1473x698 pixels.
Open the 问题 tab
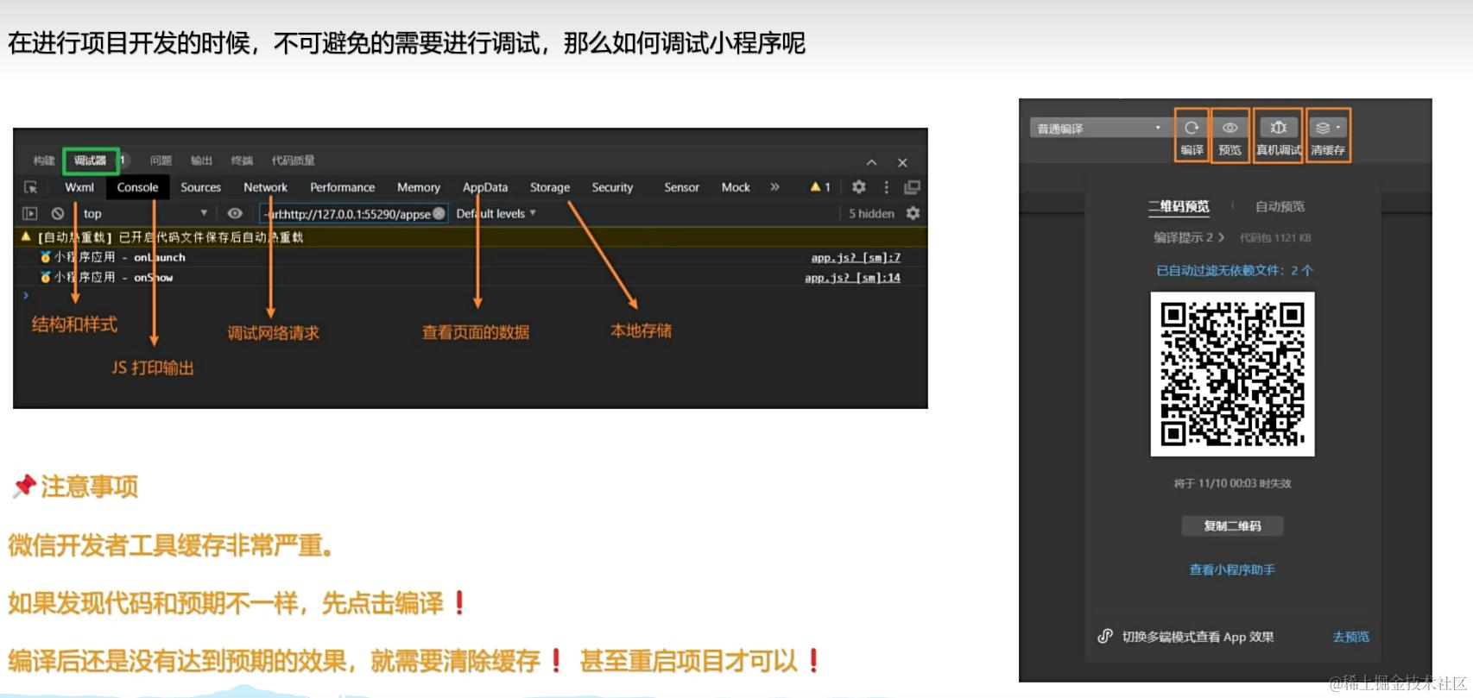pyautogui.click(x=161, y=160)
